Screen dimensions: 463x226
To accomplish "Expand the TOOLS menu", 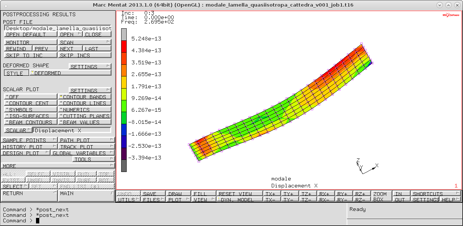I will pyautogui.click(x=94, y=159).
